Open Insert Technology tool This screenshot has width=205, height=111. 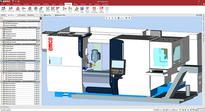94,10
